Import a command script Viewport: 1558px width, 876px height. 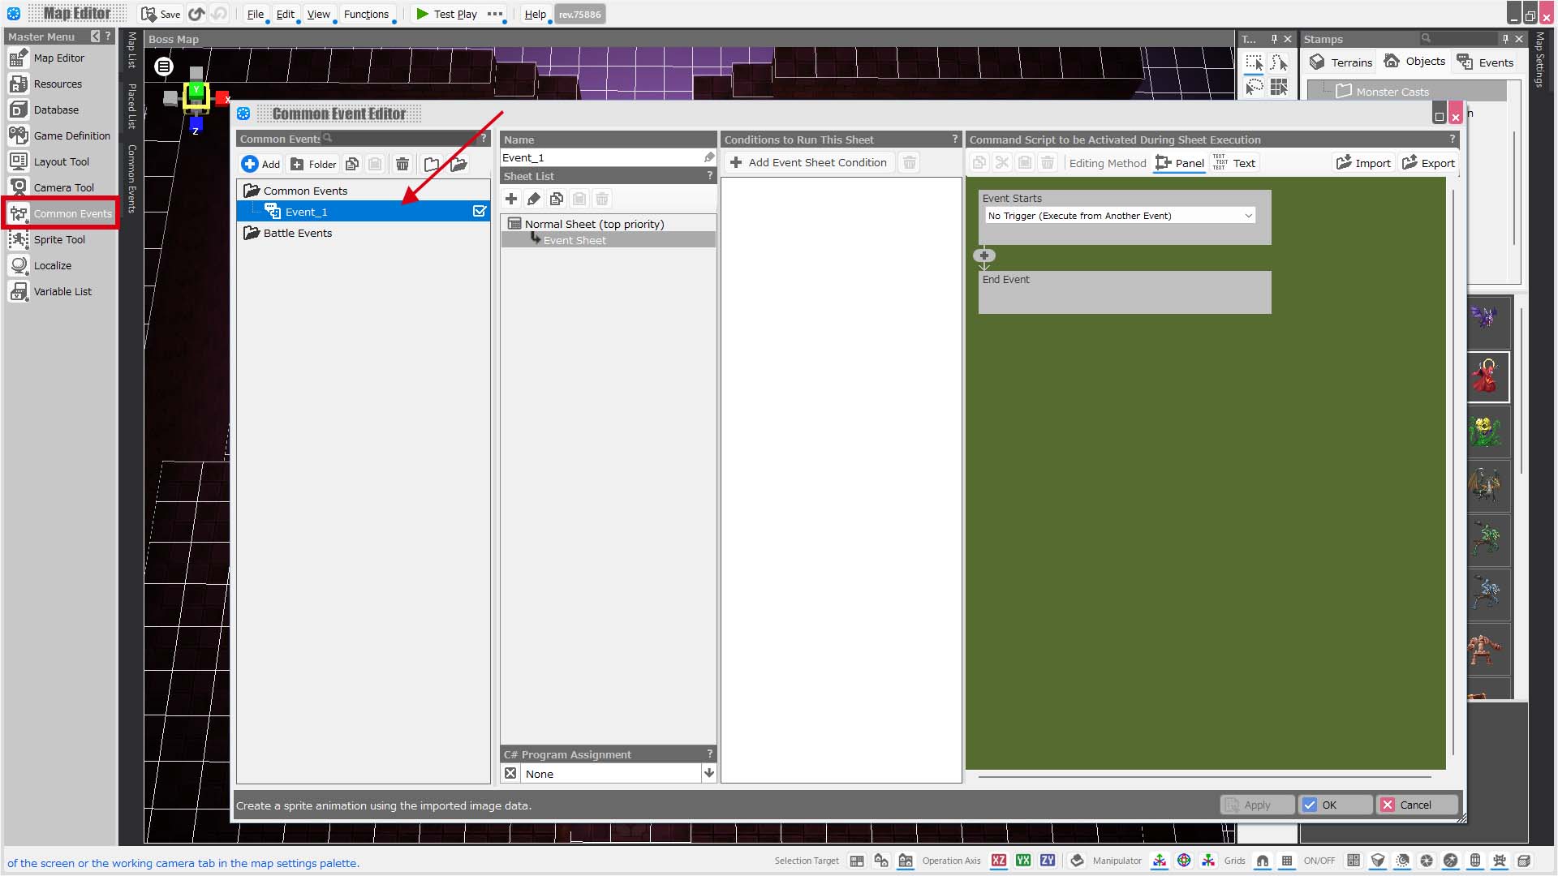pyautogui.click(x=1363, y=163)
